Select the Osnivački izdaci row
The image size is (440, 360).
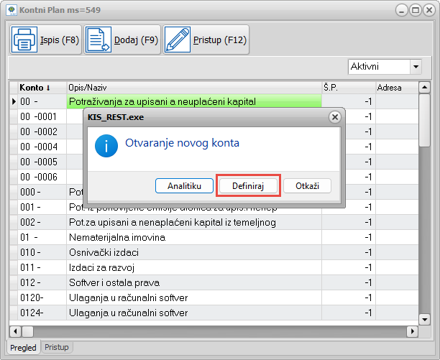104,252
